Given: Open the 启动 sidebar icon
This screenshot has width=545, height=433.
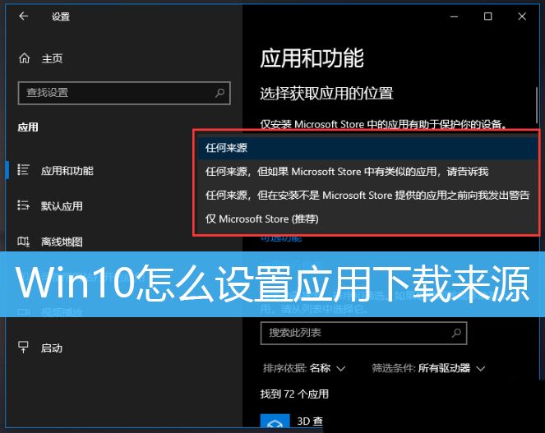Looking at the screenshot, I should [24, 348].
